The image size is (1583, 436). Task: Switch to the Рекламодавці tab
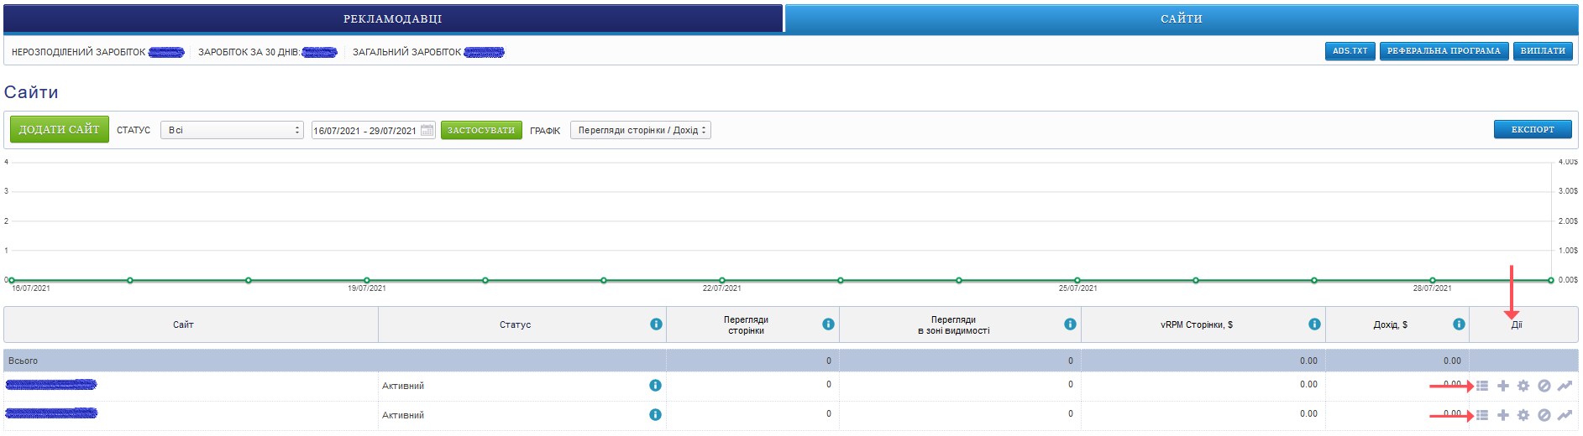392,18
